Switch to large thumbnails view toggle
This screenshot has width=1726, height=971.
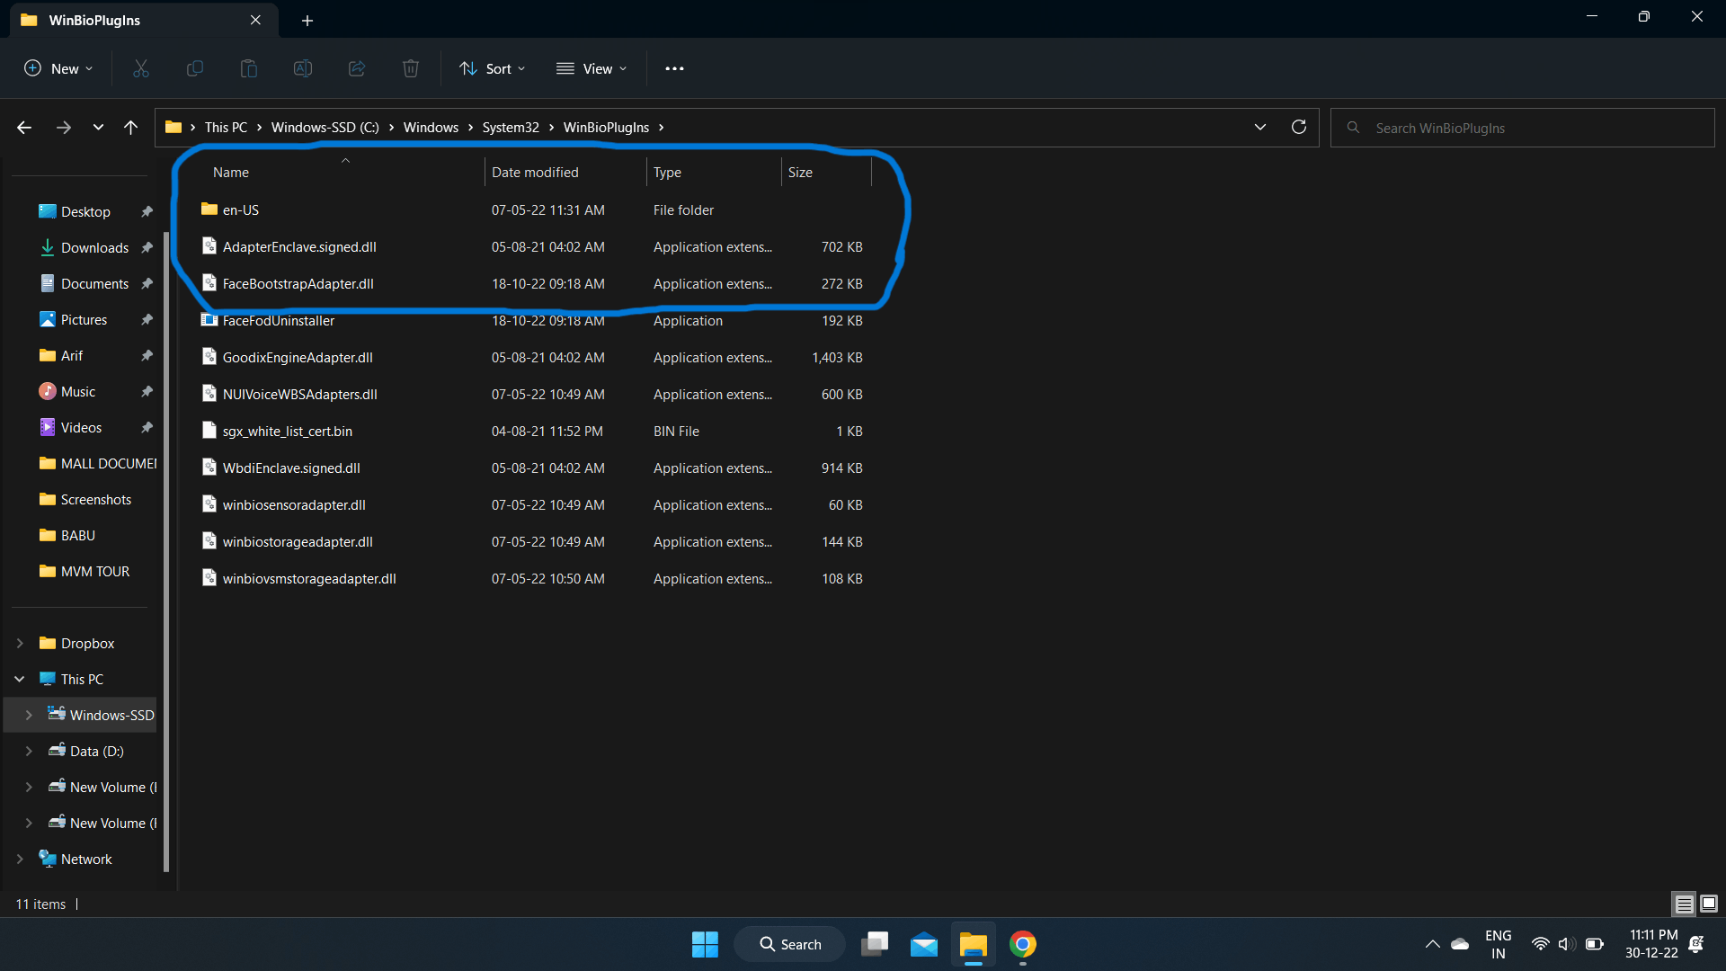[x=1709, y=904]
